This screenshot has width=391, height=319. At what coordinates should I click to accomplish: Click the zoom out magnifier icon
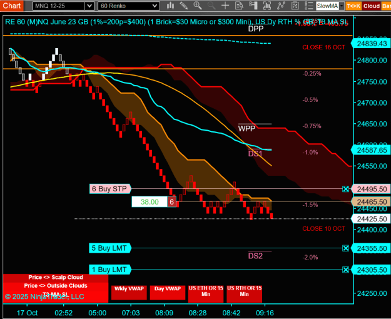pyautogui.click(x=211, y=6)
